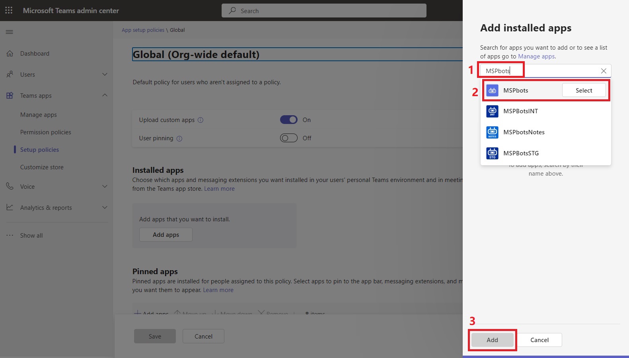Collapse the hamburger navigation menu
This screenshot has height=358, width=629.
pyautogui.click(x=10, y=32)
